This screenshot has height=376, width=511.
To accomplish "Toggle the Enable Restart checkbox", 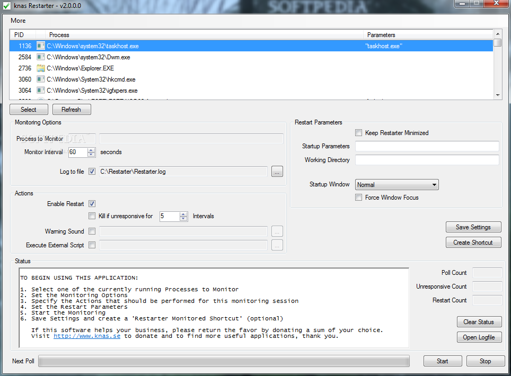I will pyautogui.click(x=92, y=203).
